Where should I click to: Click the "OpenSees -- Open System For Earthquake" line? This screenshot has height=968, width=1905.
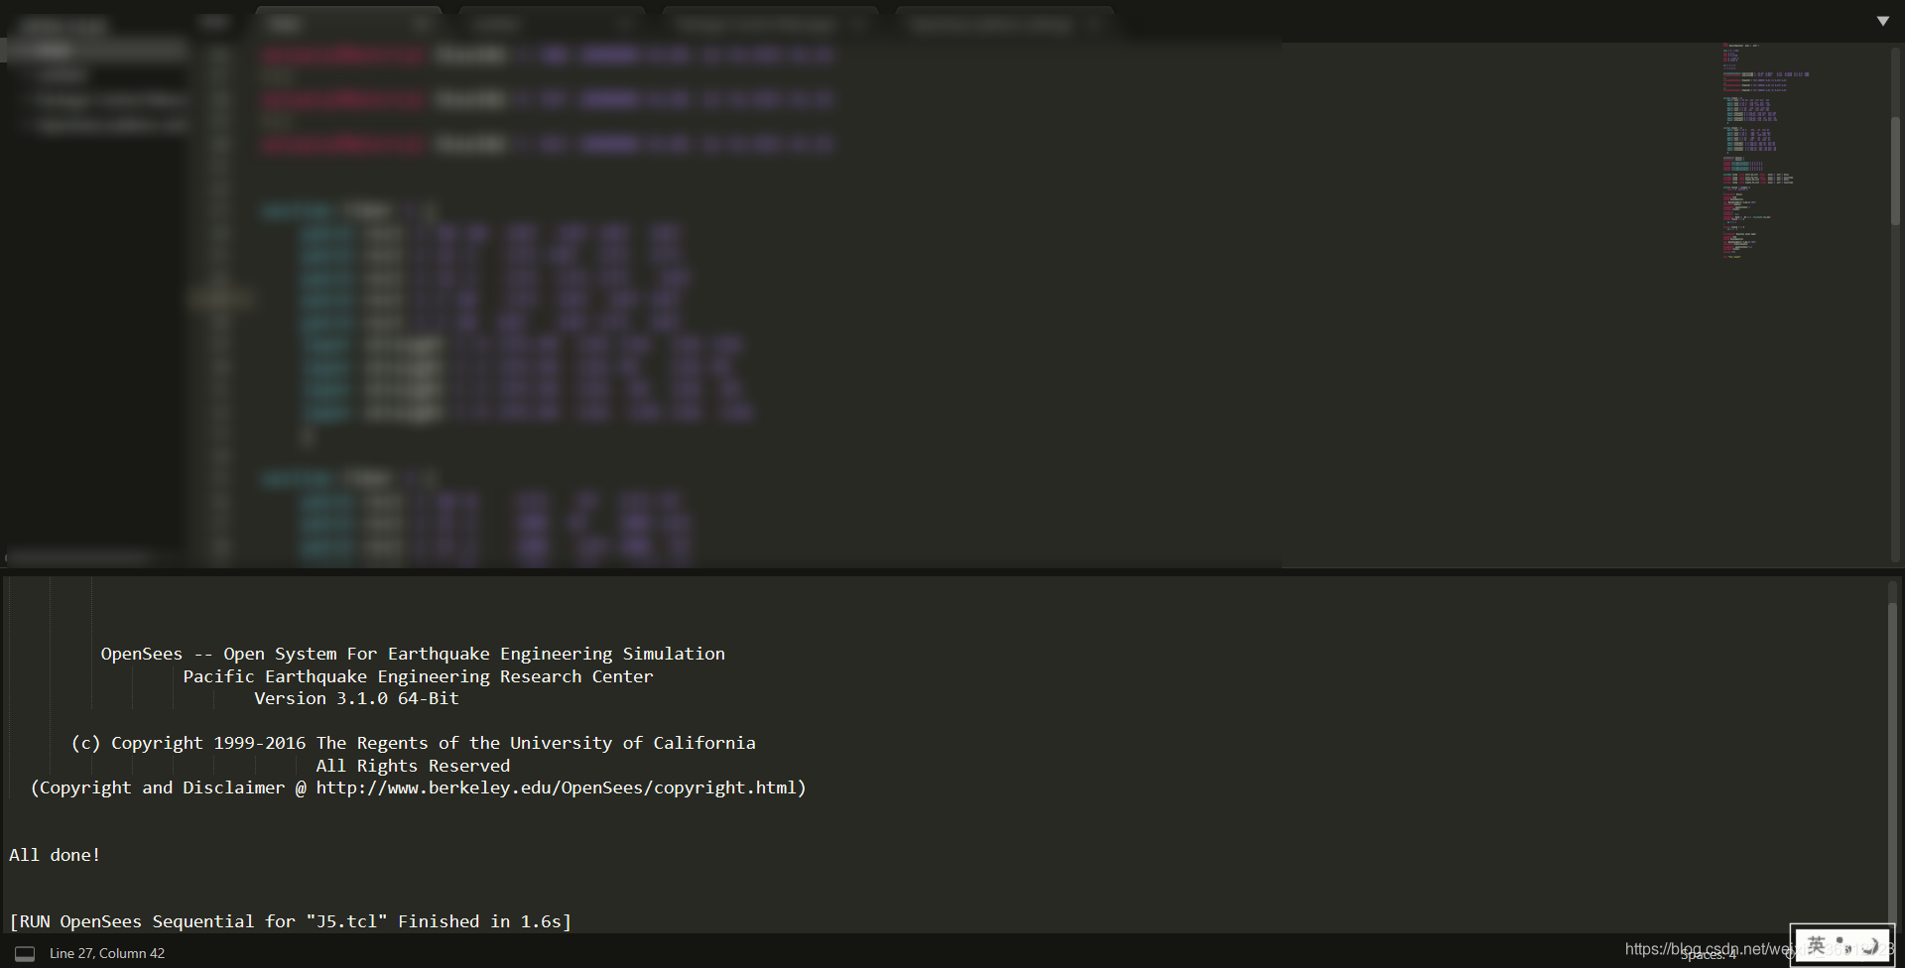point(413,654)
